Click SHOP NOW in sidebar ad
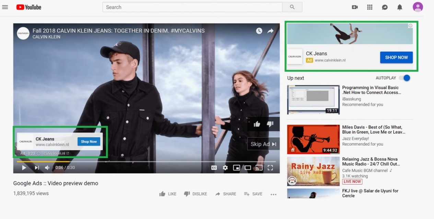Image resolution: width=434 pixels, height=219 pixels. [396, 57]
